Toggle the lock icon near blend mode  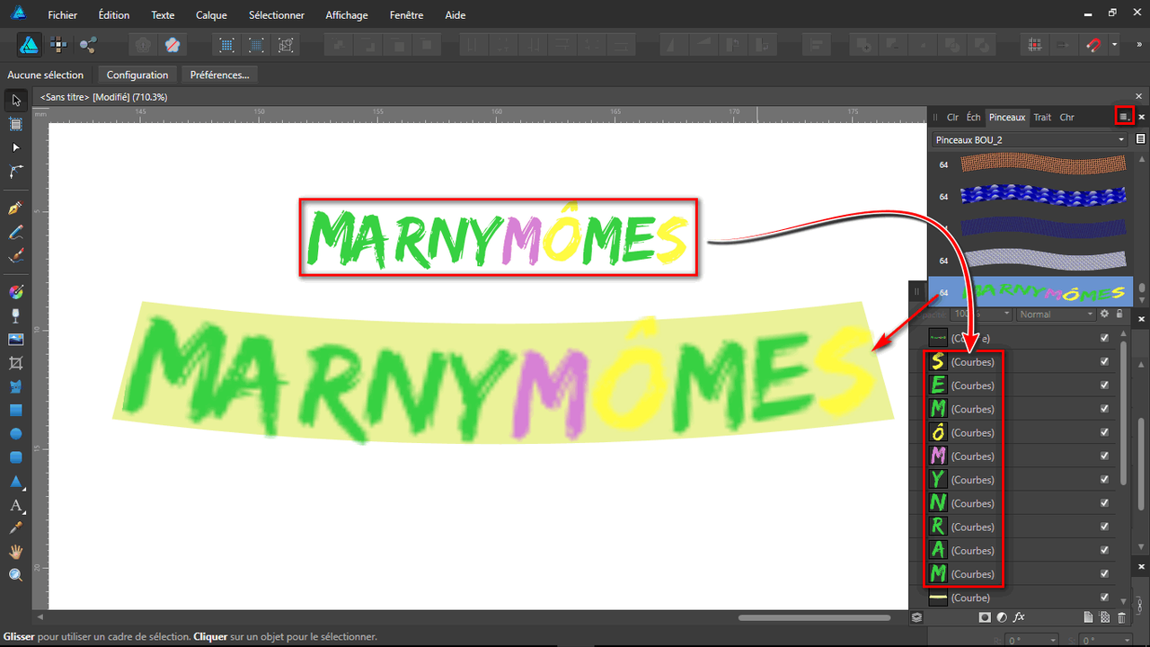[x=1118, y=314]
